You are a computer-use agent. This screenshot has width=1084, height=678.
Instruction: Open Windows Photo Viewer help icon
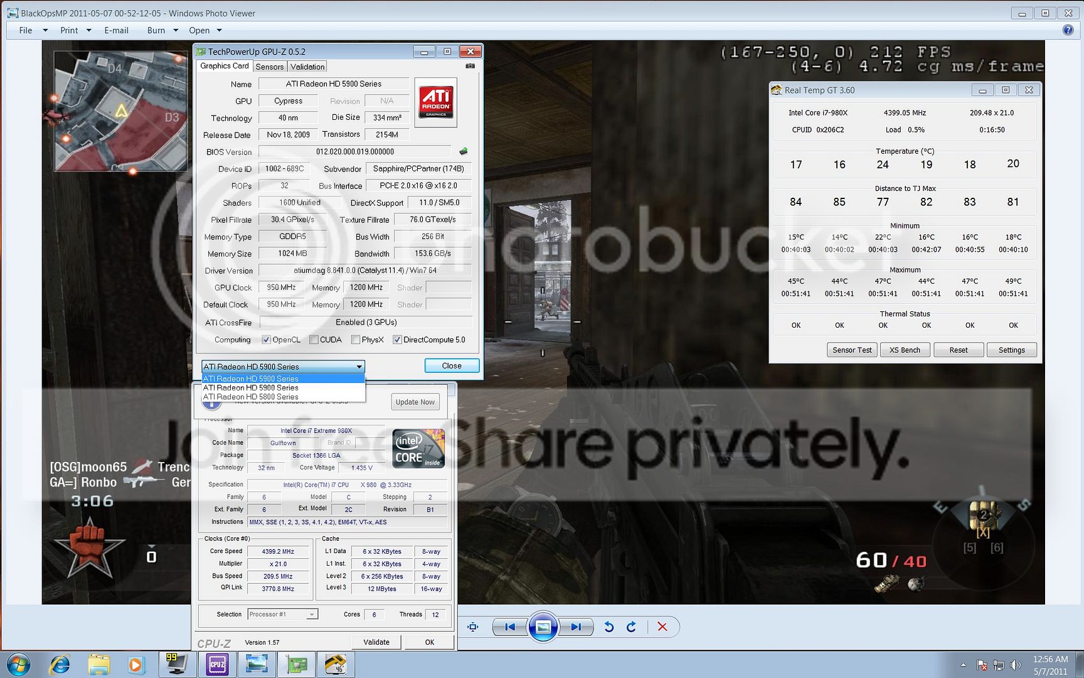(1068, 30)
